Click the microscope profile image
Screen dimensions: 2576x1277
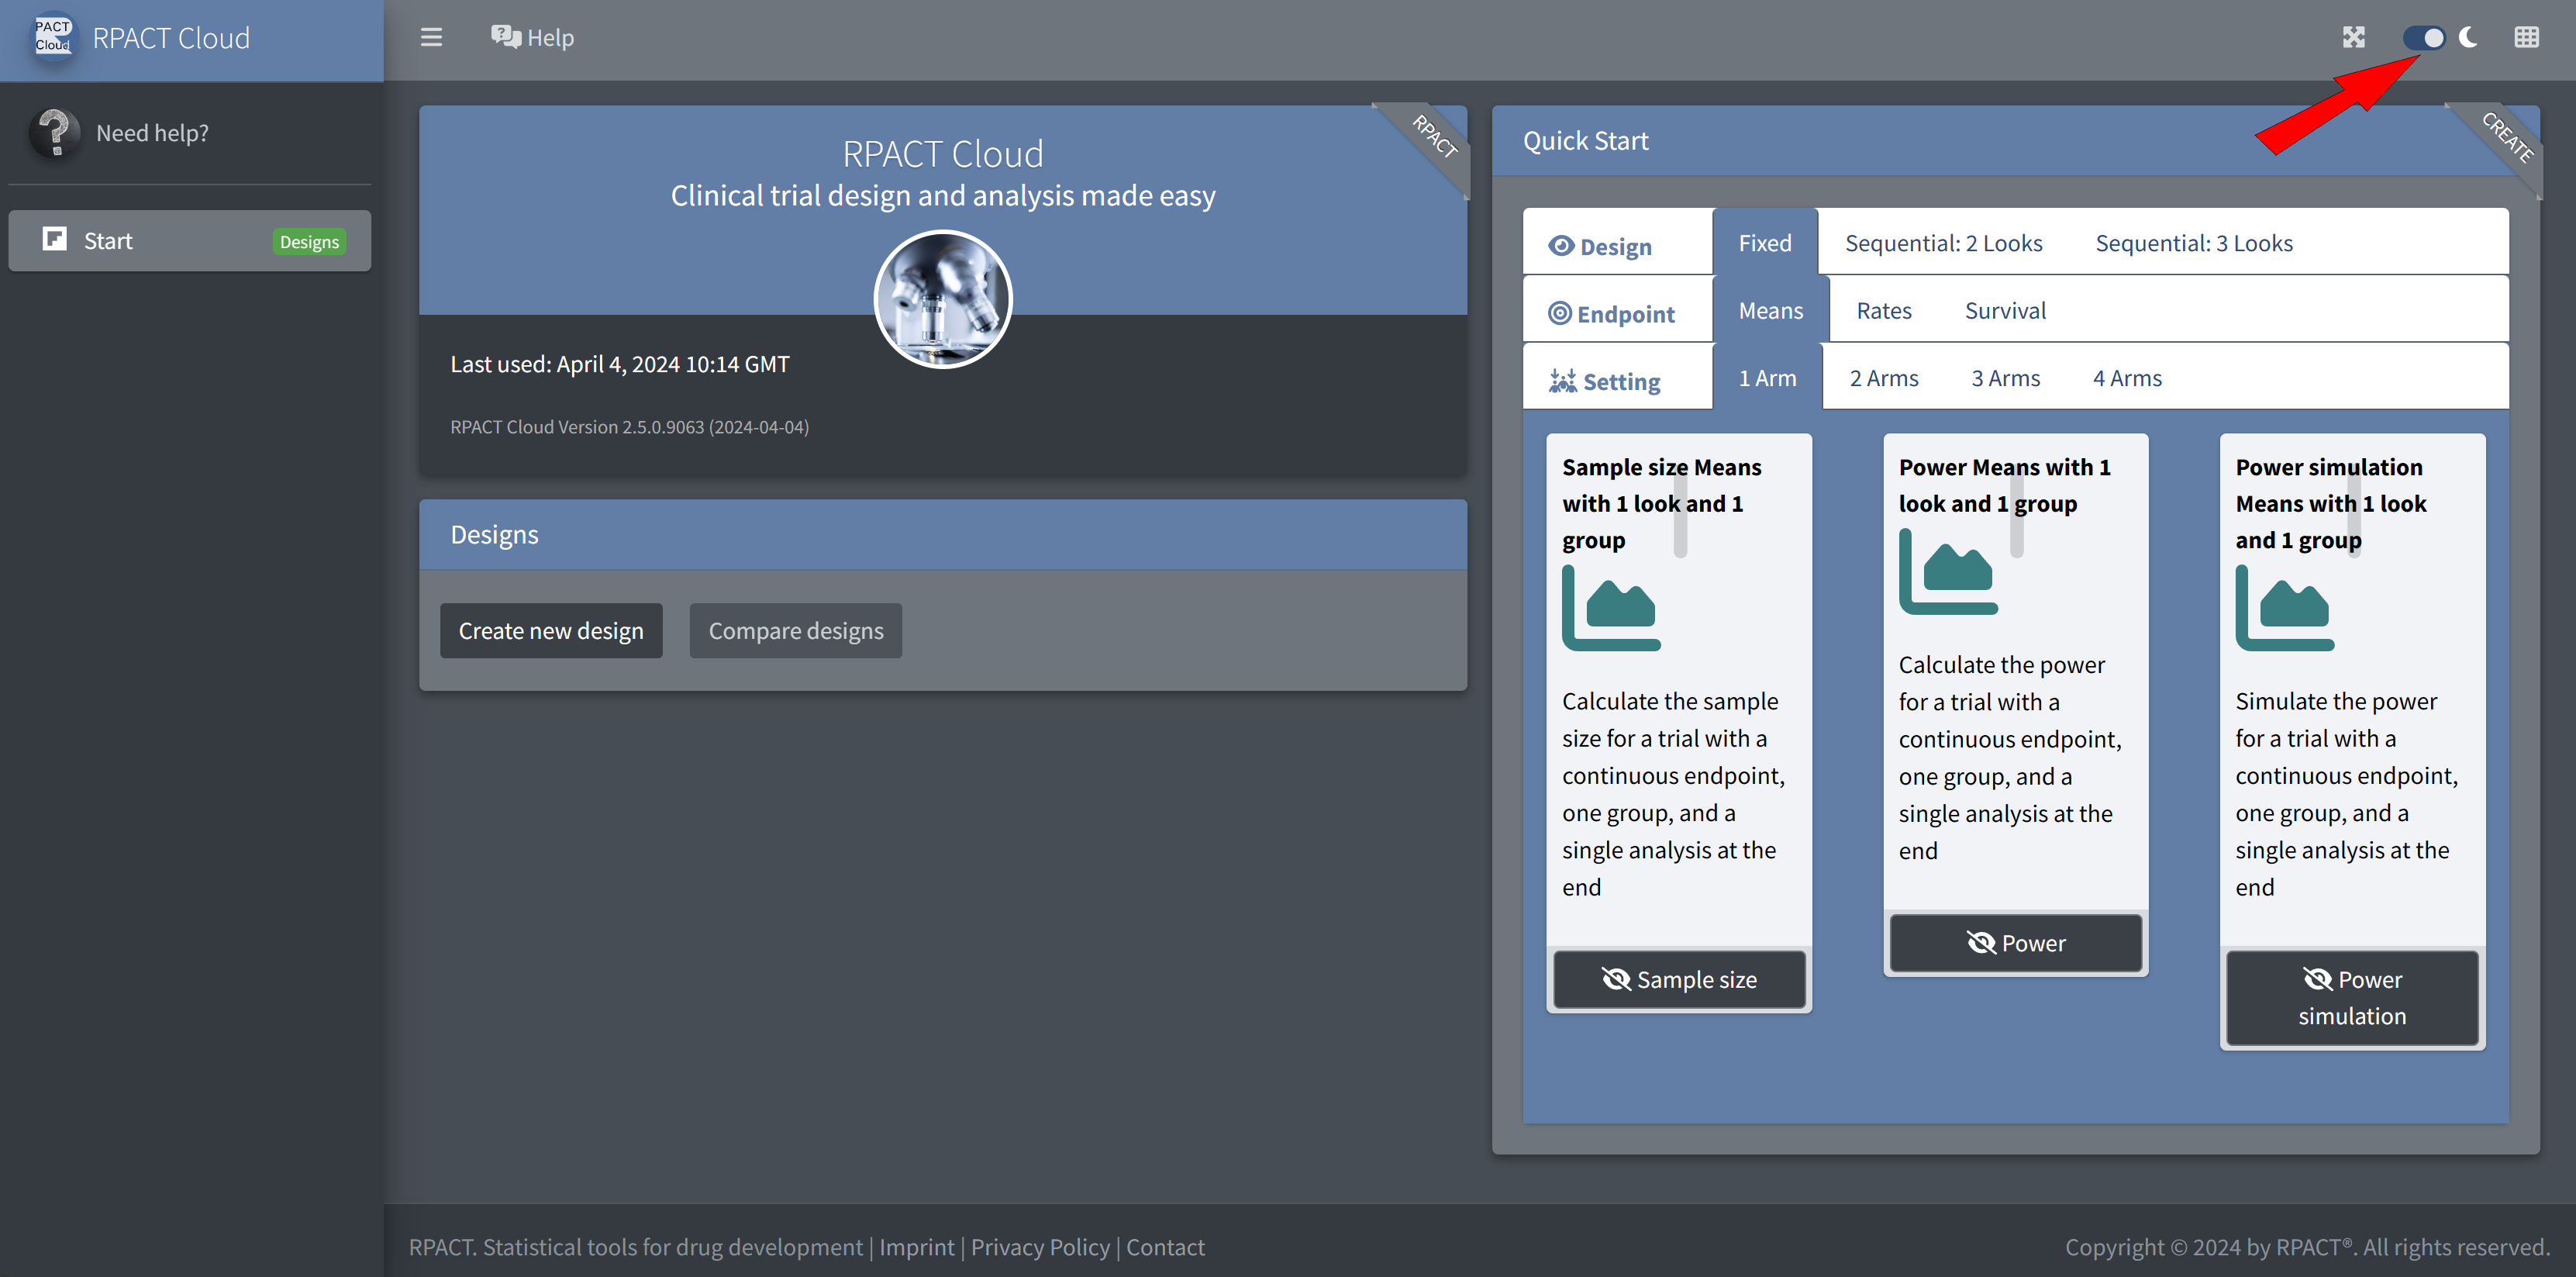click(943, 299)
